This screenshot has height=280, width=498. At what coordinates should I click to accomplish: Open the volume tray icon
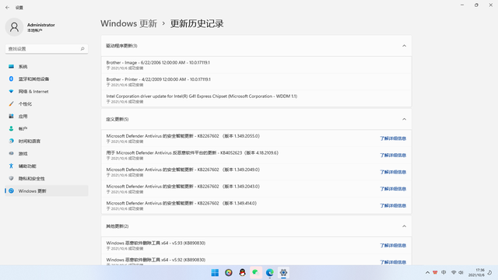(461, 273)
